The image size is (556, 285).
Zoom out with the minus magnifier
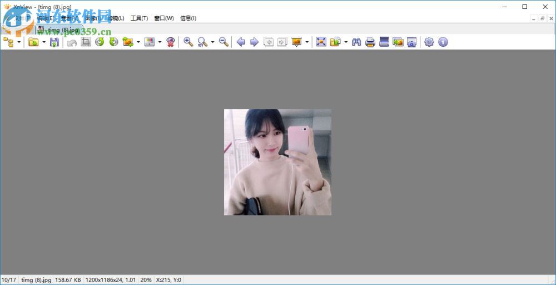pyautogui.click(x=224, y=42)
